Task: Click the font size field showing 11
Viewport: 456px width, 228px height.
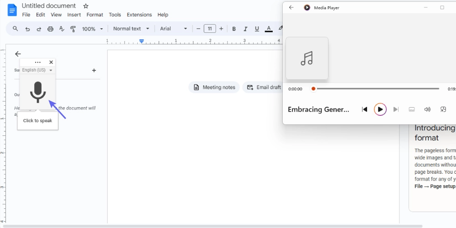Action: 210,28
